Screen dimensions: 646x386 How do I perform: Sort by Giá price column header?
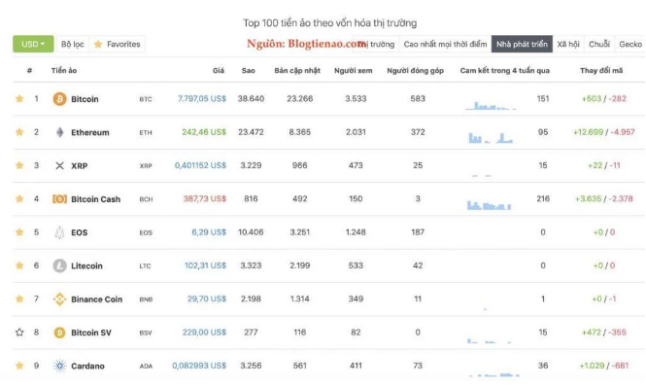pos(219,71)
